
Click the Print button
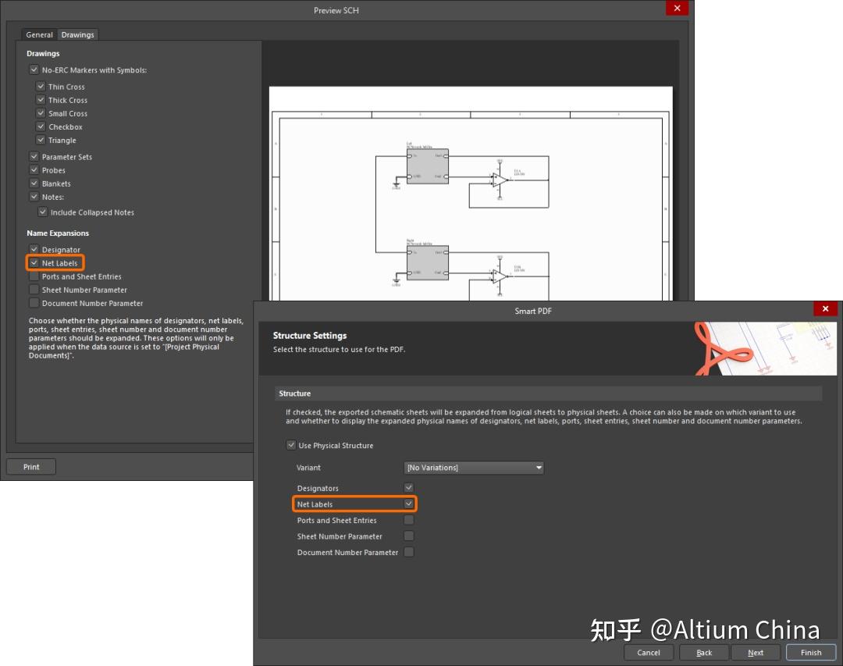pyautogui.click(x=31, y=466)
